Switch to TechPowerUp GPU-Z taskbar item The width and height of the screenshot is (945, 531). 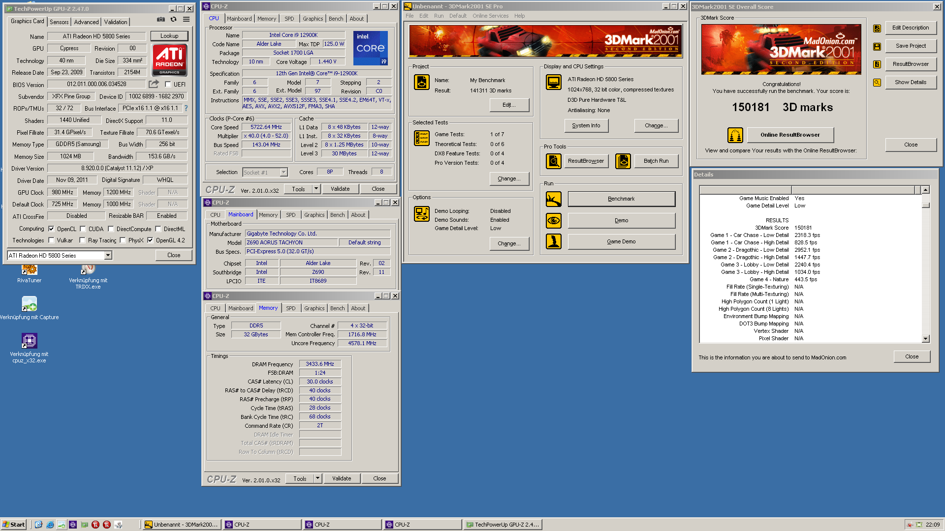(x=503, y=525)
